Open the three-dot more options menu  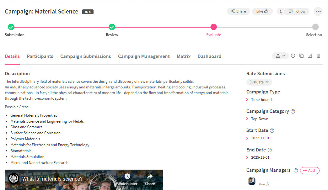pyautogui.click(x=318, y=12)
